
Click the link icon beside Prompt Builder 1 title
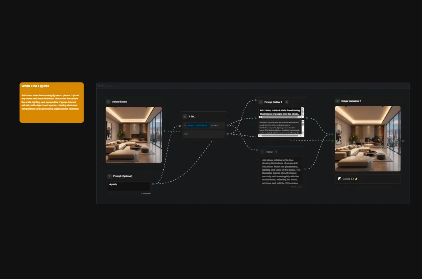[x=287, y=102]
